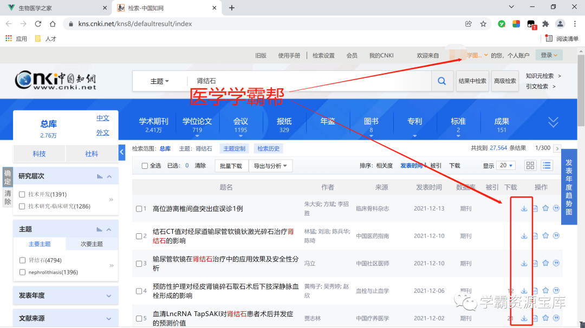
Task: Favorite row 2 article with star icon
Action: click(x=545, y=235)
